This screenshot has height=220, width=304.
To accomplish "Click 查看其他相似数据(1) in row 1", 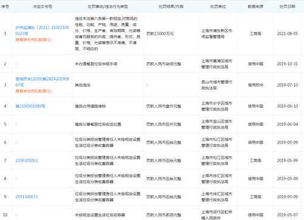I will click(x=33, y=40).
